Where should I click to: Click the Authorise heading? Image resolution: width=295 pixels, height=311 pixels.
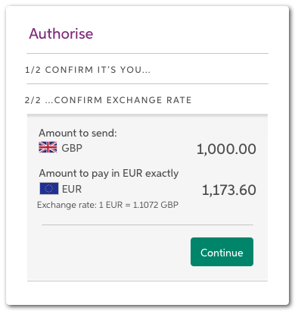coord(61,33)
